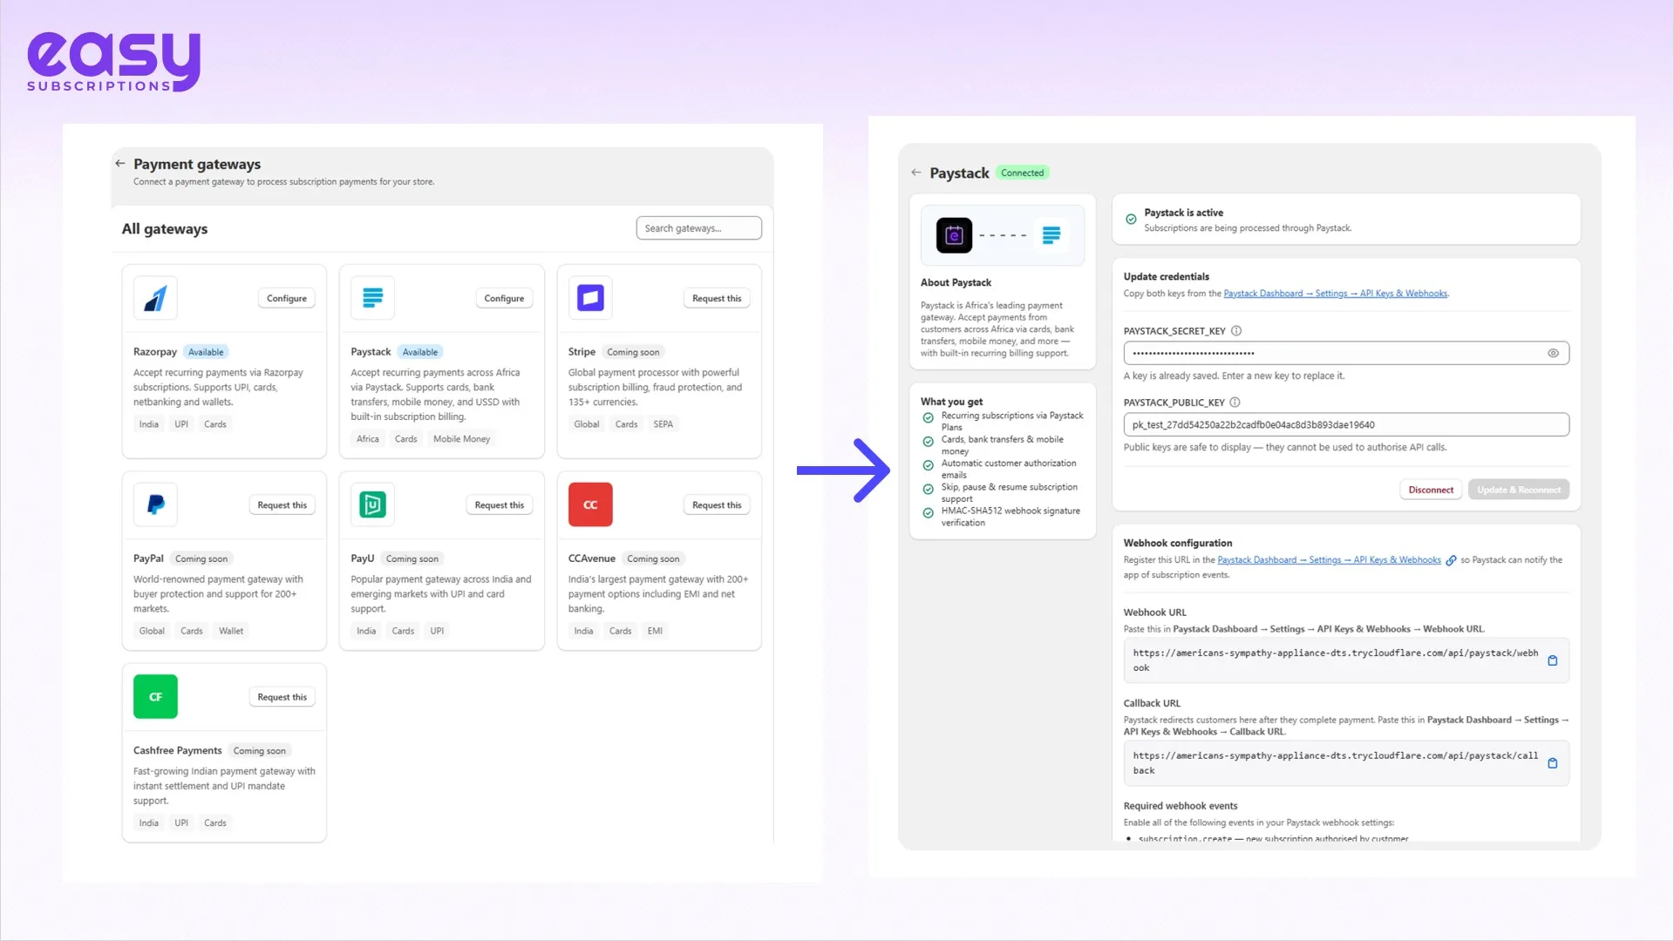Open info tooltip for PAYSTACK_PUBLIC_KEY

click(1235, 403)
